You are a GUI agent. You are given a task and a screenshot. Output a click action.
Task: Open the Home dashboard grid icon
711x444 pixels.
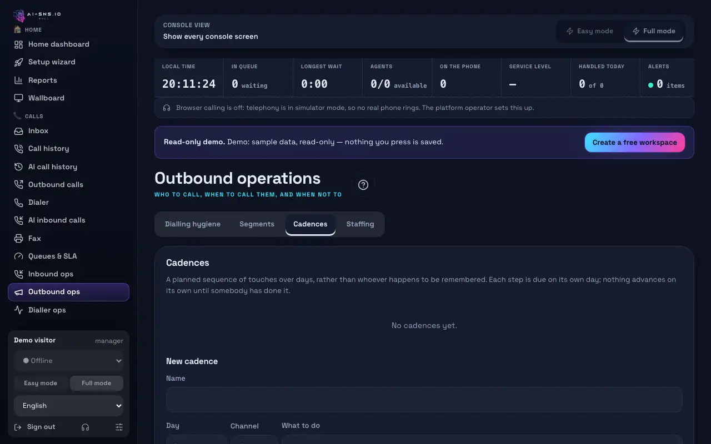point(18,44)
